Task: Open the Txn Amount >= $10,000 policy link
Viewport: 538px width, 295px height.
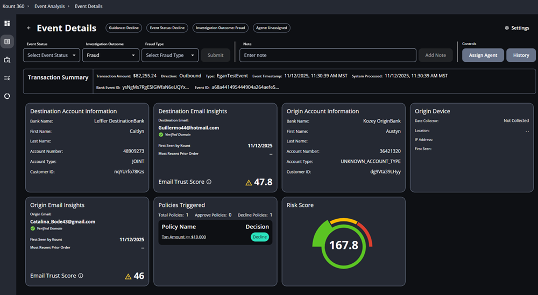Action: pyautogui.click(x=184, y=237)
